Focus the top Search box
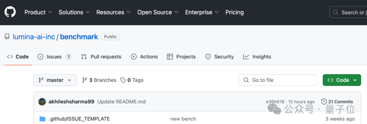Image resolution: width=367 pixels, height=124 pixels. click(348, 12)
